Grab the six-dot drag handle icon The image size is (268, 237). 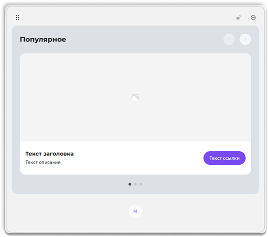tap(17, 17)
